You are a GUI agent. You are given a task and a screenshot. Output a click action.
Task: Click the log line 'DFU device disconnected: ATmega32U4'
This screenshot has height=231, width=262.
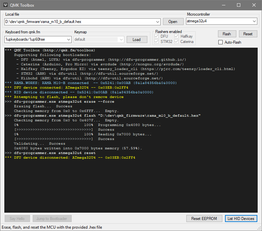point(70,158)
